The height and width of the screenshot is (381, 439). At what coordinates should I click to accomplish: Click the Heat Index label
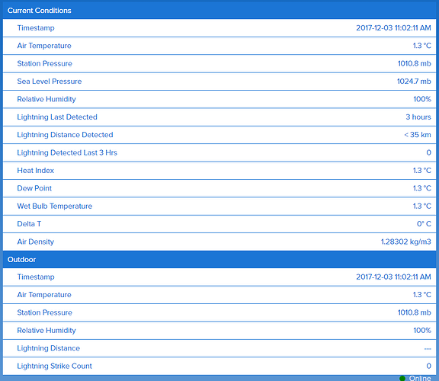36,171
